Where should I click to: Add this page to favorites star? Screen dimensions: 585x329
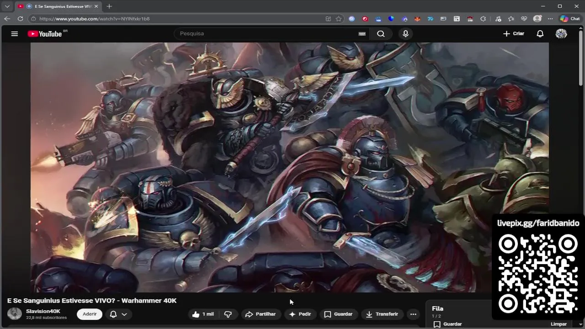(x=339, y=19)
